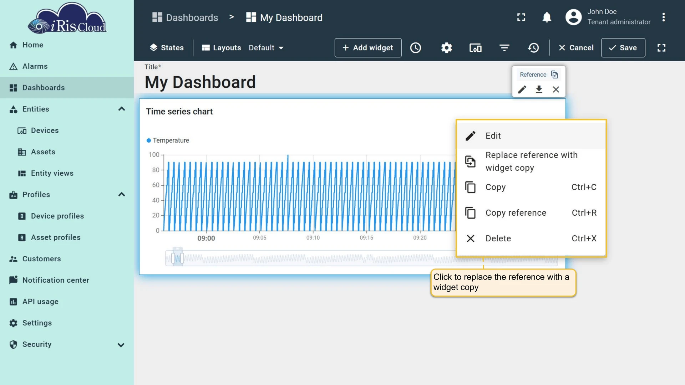
Task: Choose Copy in the context menu
Action: click(531, 187)
